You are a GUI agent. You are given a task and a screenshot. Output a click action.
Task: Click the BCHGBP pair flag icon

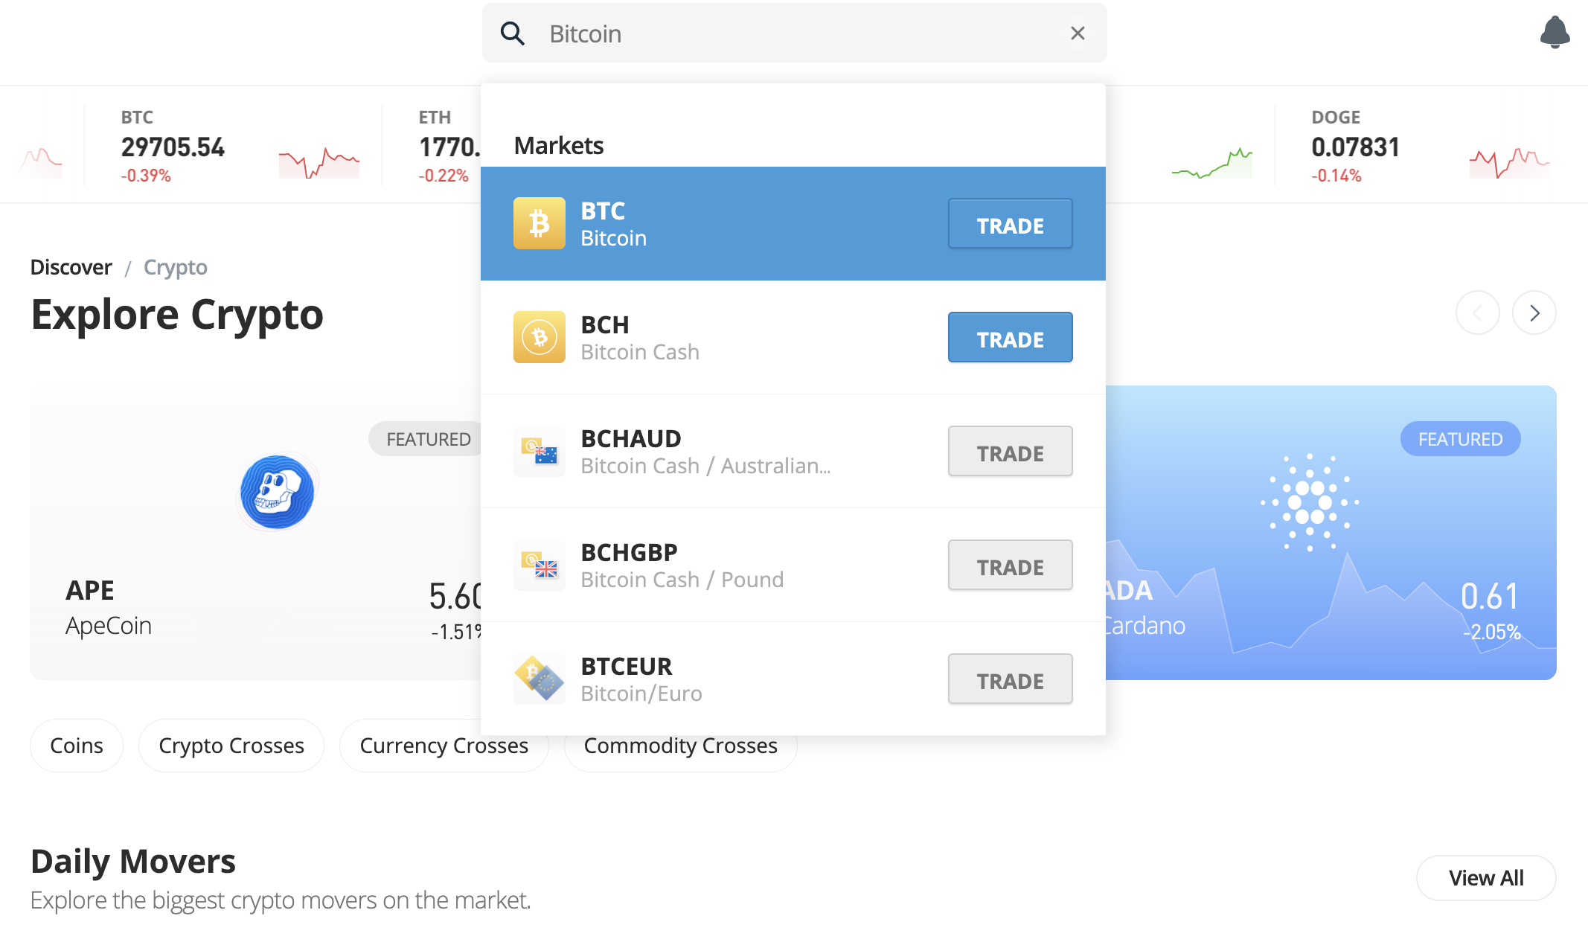540,565
